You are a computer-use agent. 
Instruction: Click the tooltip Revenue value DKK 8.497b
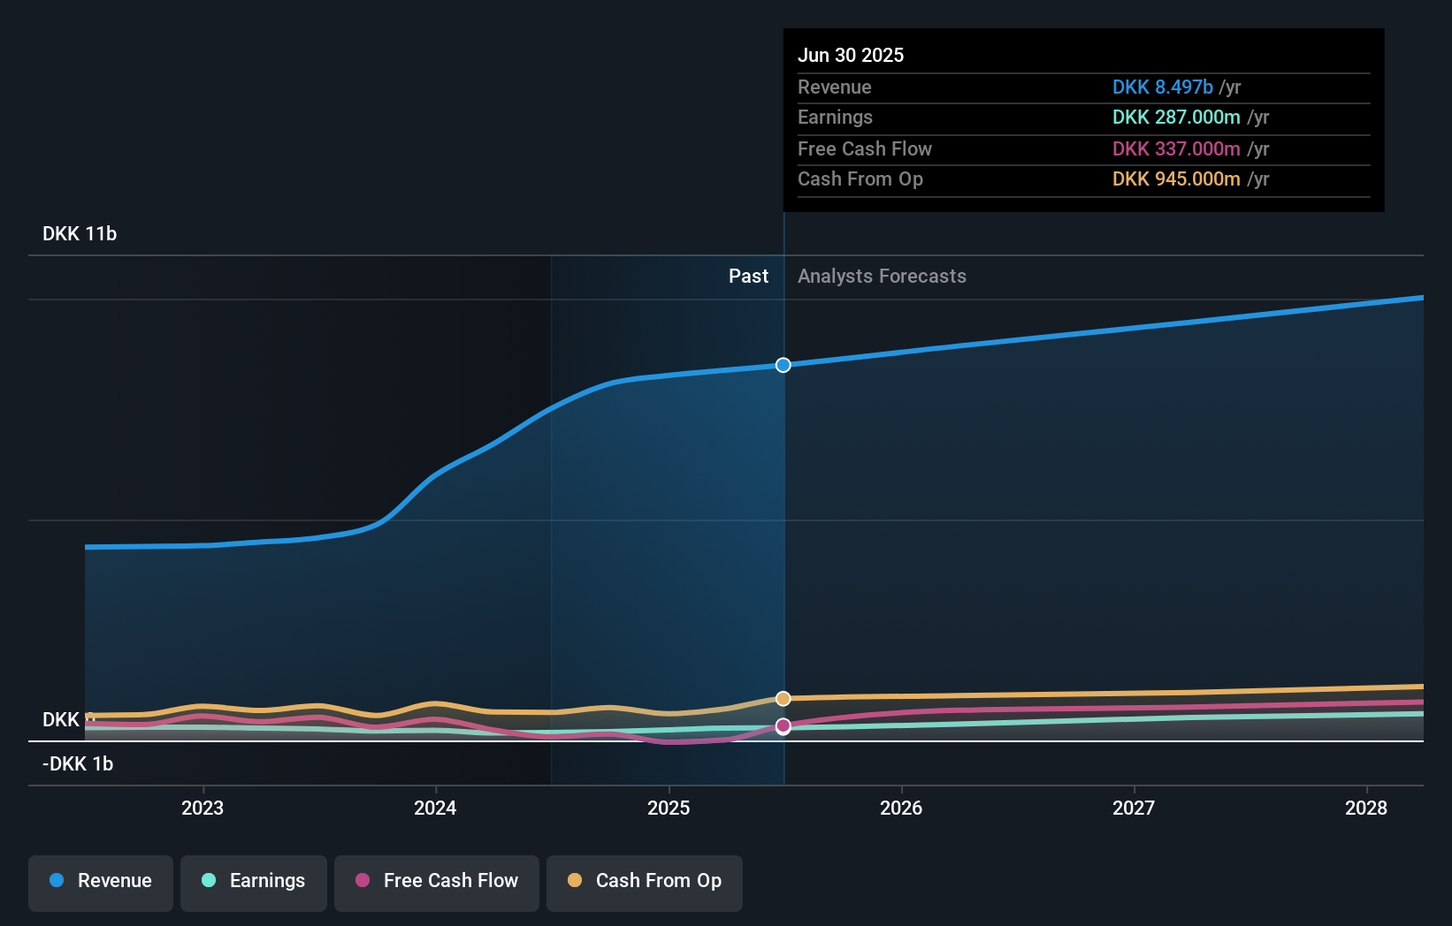pyautogui.click(x=1161, y=87)
